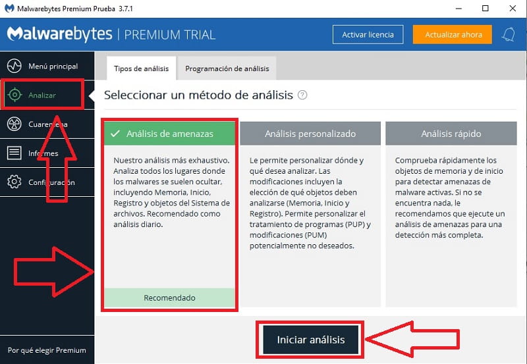
Task: Click the Informes list icon
Action: pyautogui.click(x=14, y=153)
